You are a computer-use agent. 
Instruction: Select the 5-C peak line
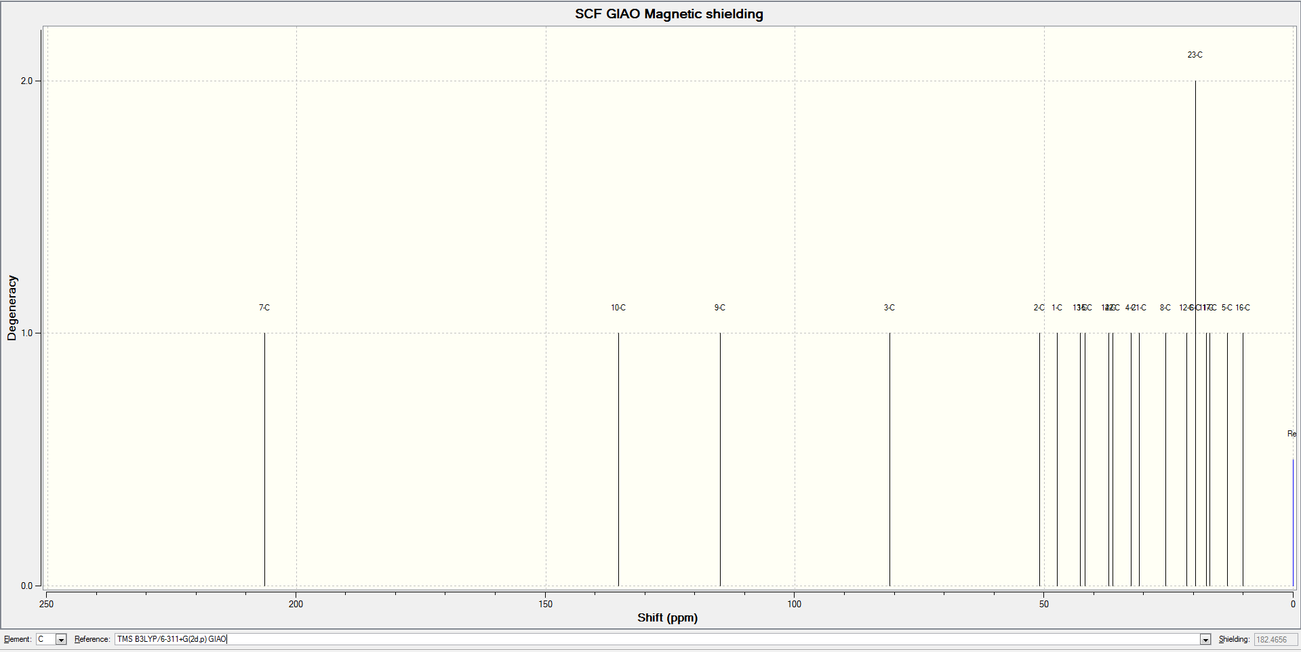(1227, 460)
